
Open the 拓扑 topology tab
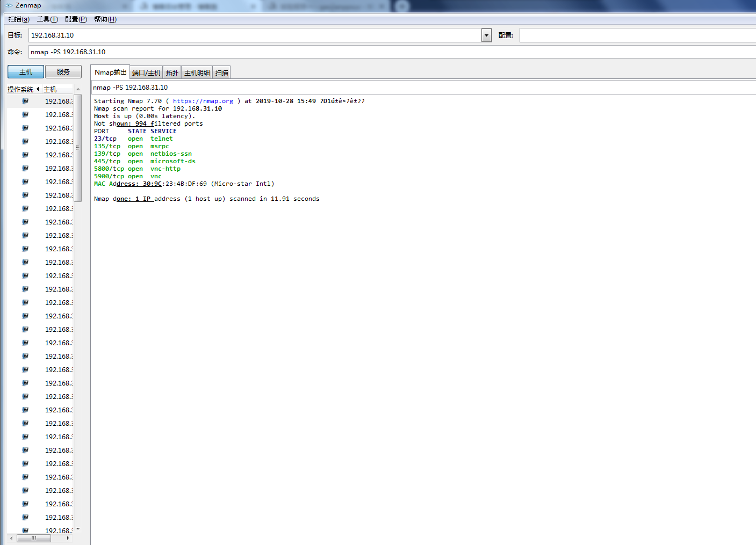pyautogui.click(x=172, y=73)
